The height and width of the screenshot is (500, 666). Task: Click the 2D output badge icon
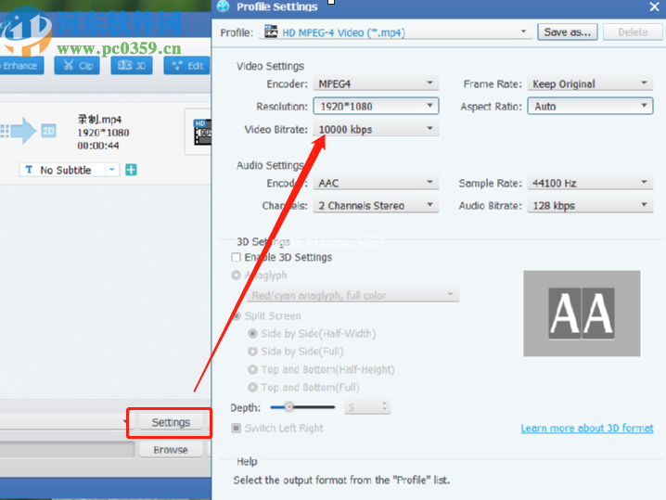coord(48,132)
